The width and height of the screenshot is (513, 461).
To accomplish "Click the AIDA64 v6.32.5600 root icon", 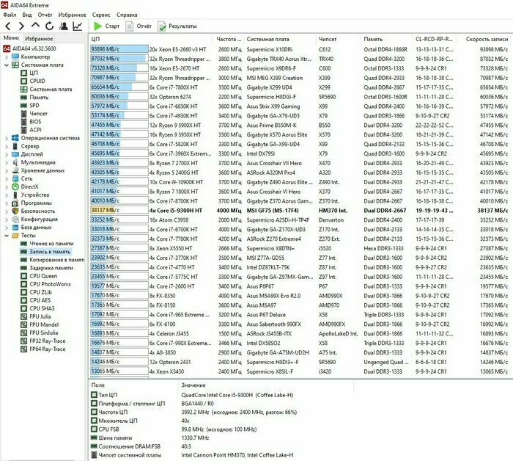I will pos(7,48).
